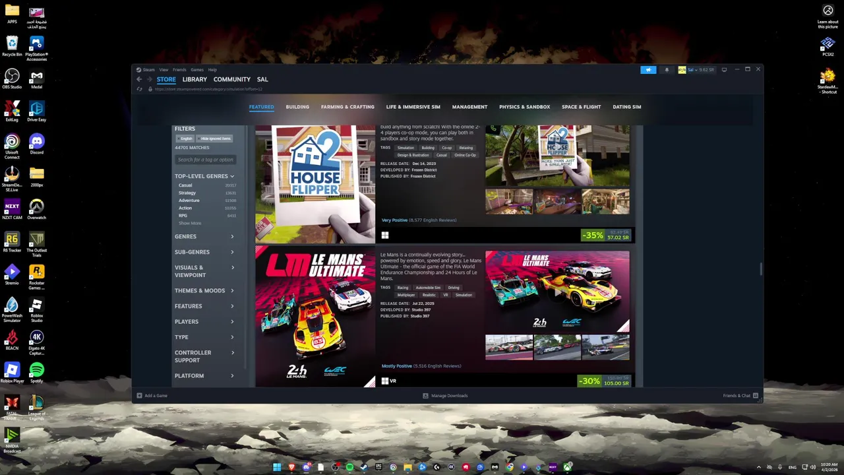Go back with the Steam back arrow
Viewport: 844px width, 475px height.
click(139, 79)
